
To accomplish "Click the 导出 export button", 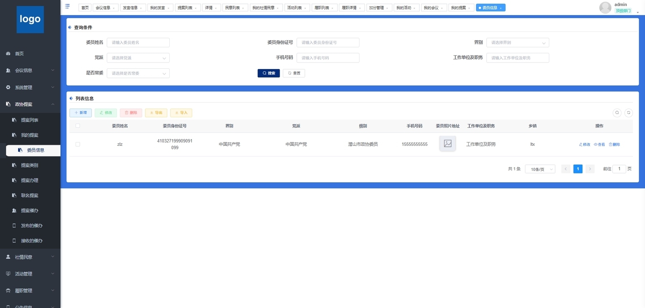I will 156,113.
